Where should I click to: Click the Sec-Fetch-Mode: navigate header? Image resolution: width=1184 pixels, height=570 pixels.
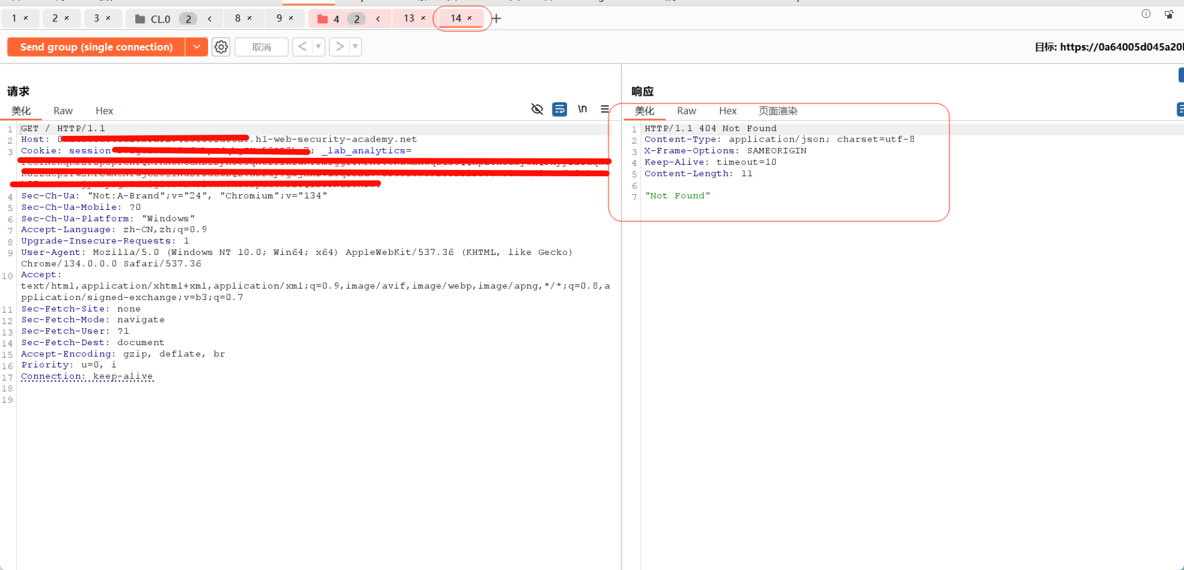click(93, 320)
